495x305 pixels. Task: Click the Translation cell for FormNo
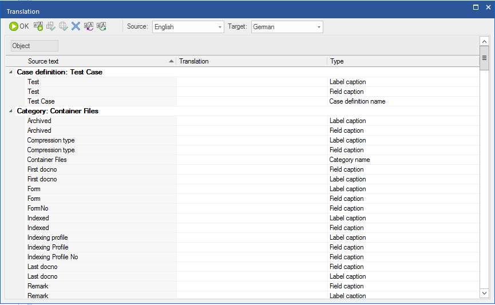tap(252, 208)
